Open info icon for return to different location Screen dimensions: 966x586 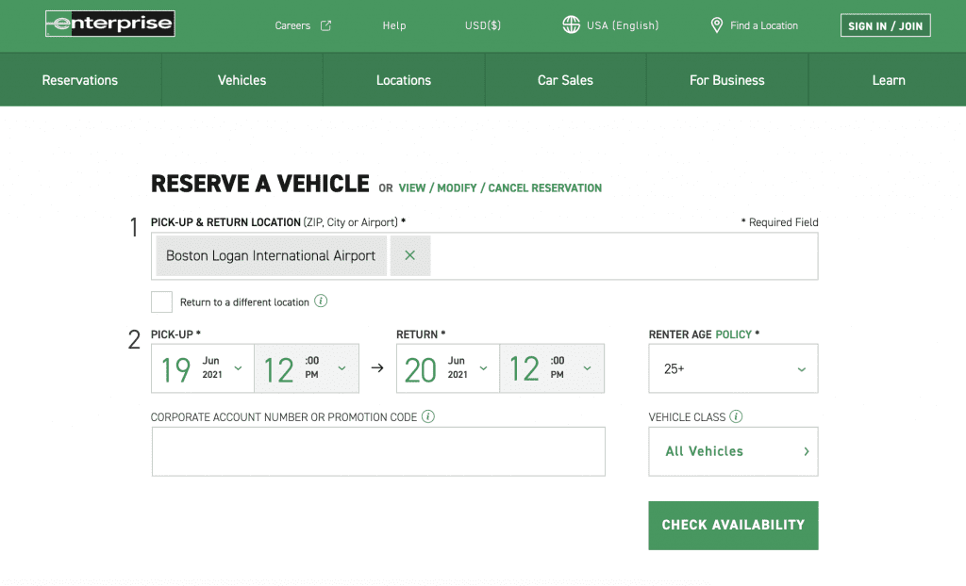tap(321, 301)
